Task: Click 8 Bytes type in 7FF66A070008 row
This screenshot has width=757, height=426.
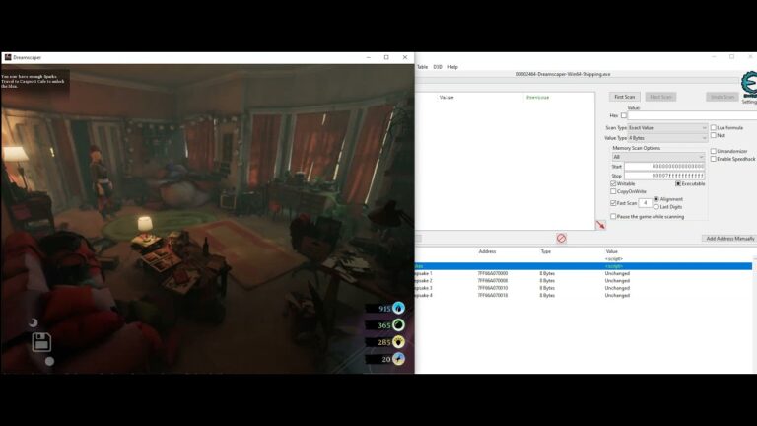Action: (547, 281)
